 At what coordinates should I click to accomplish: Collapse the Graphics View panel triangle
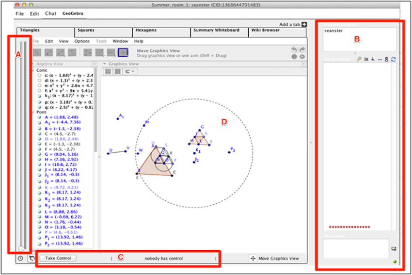(x=104, y=64)
